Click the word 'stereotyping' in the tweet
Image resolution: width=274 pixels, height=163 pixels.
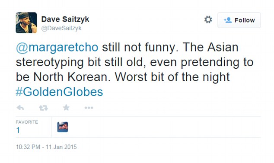click(50, 62)
